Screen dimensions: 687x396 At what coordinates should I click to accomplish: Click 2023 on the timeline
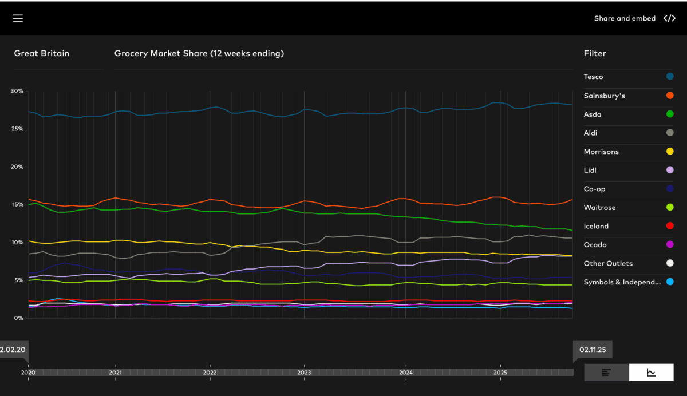304,372
